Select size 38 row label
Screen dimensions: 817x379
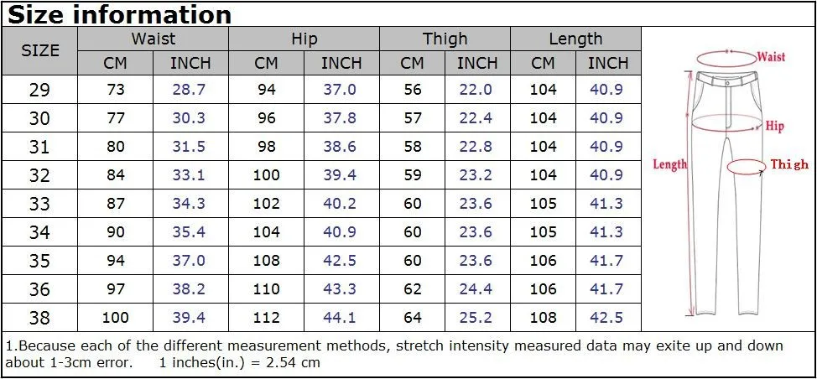coord(39,318)
